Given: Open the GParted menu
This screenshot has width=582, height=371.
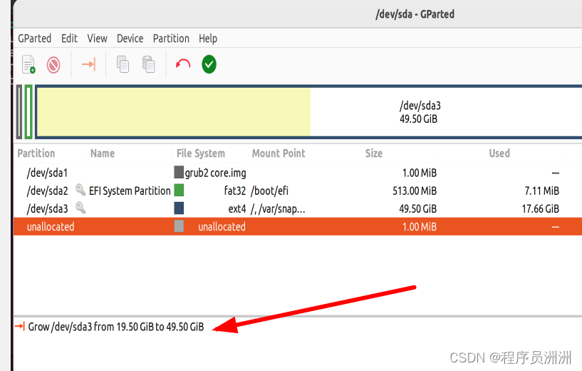Looking at the screenshot, I should [34, 39].
